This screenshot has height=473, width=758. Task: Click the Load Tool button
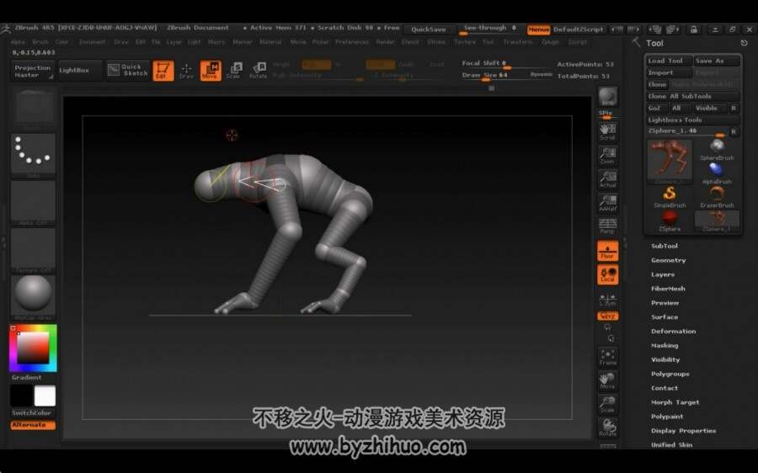tap(669, 61)
